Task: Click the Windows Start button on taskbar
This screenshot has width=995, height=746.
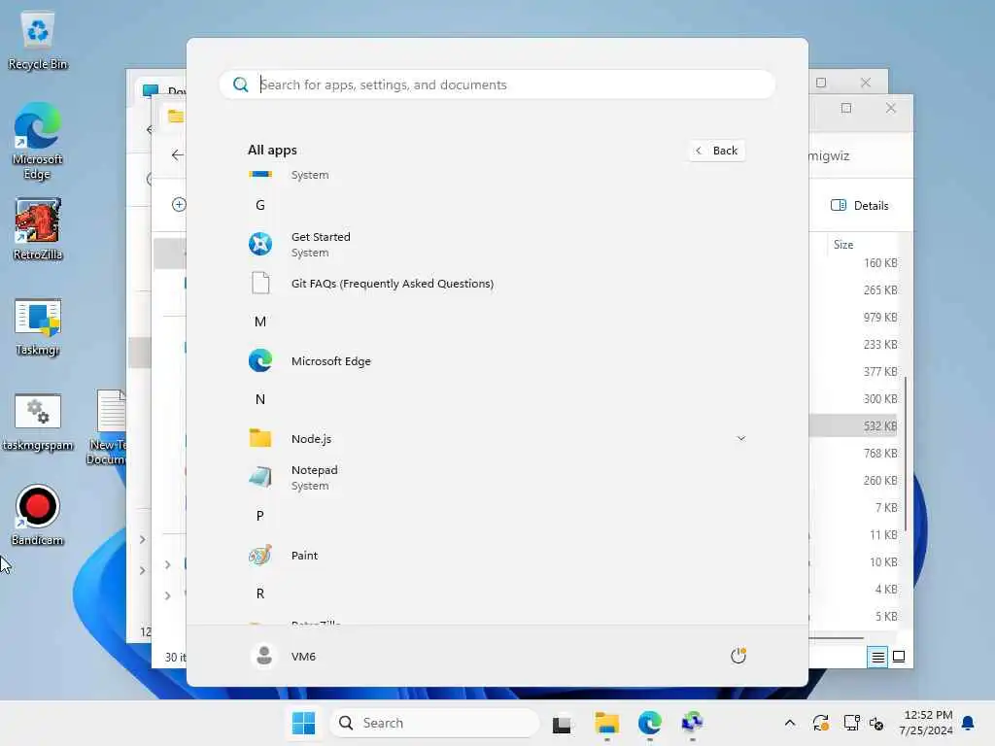Action: point(303,723)
